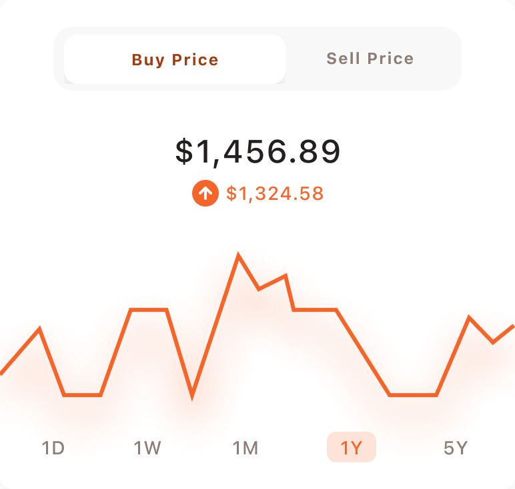Show the 1D time range
515x489 pixels.
[53, 448]
